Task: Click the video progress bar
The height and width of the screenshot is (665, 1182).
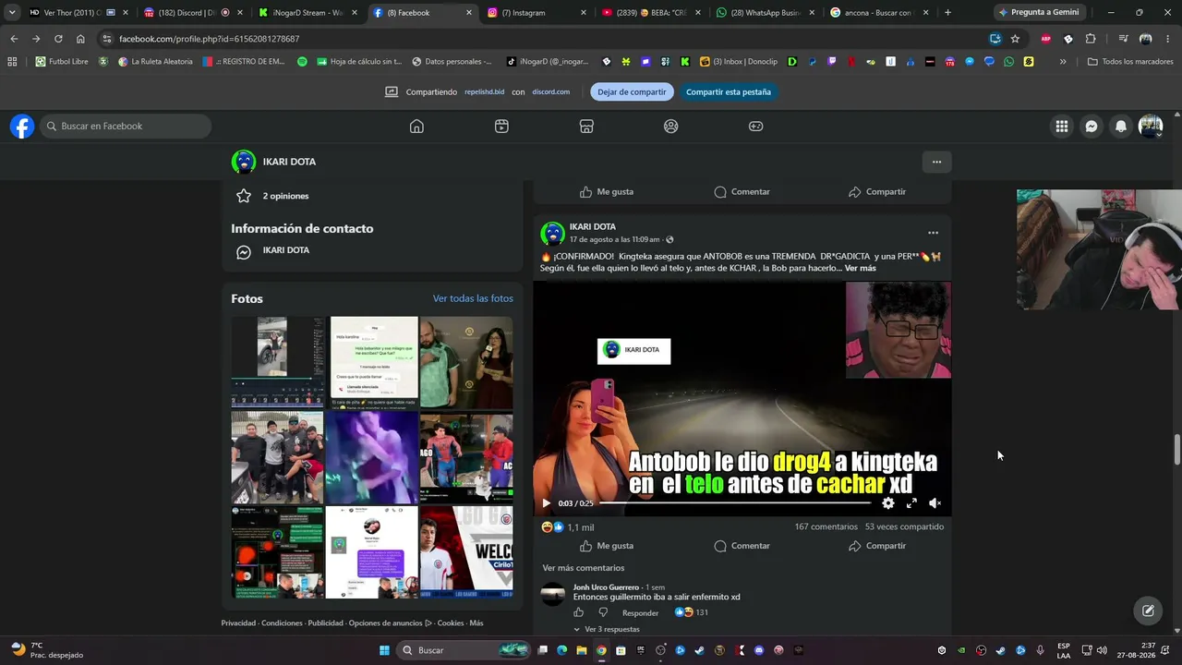Action: pos(736,503)
